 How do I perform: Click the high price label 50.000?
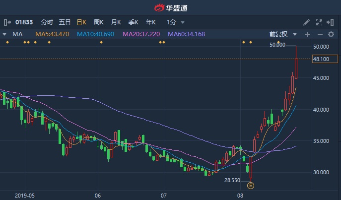[x=277, y=45]
